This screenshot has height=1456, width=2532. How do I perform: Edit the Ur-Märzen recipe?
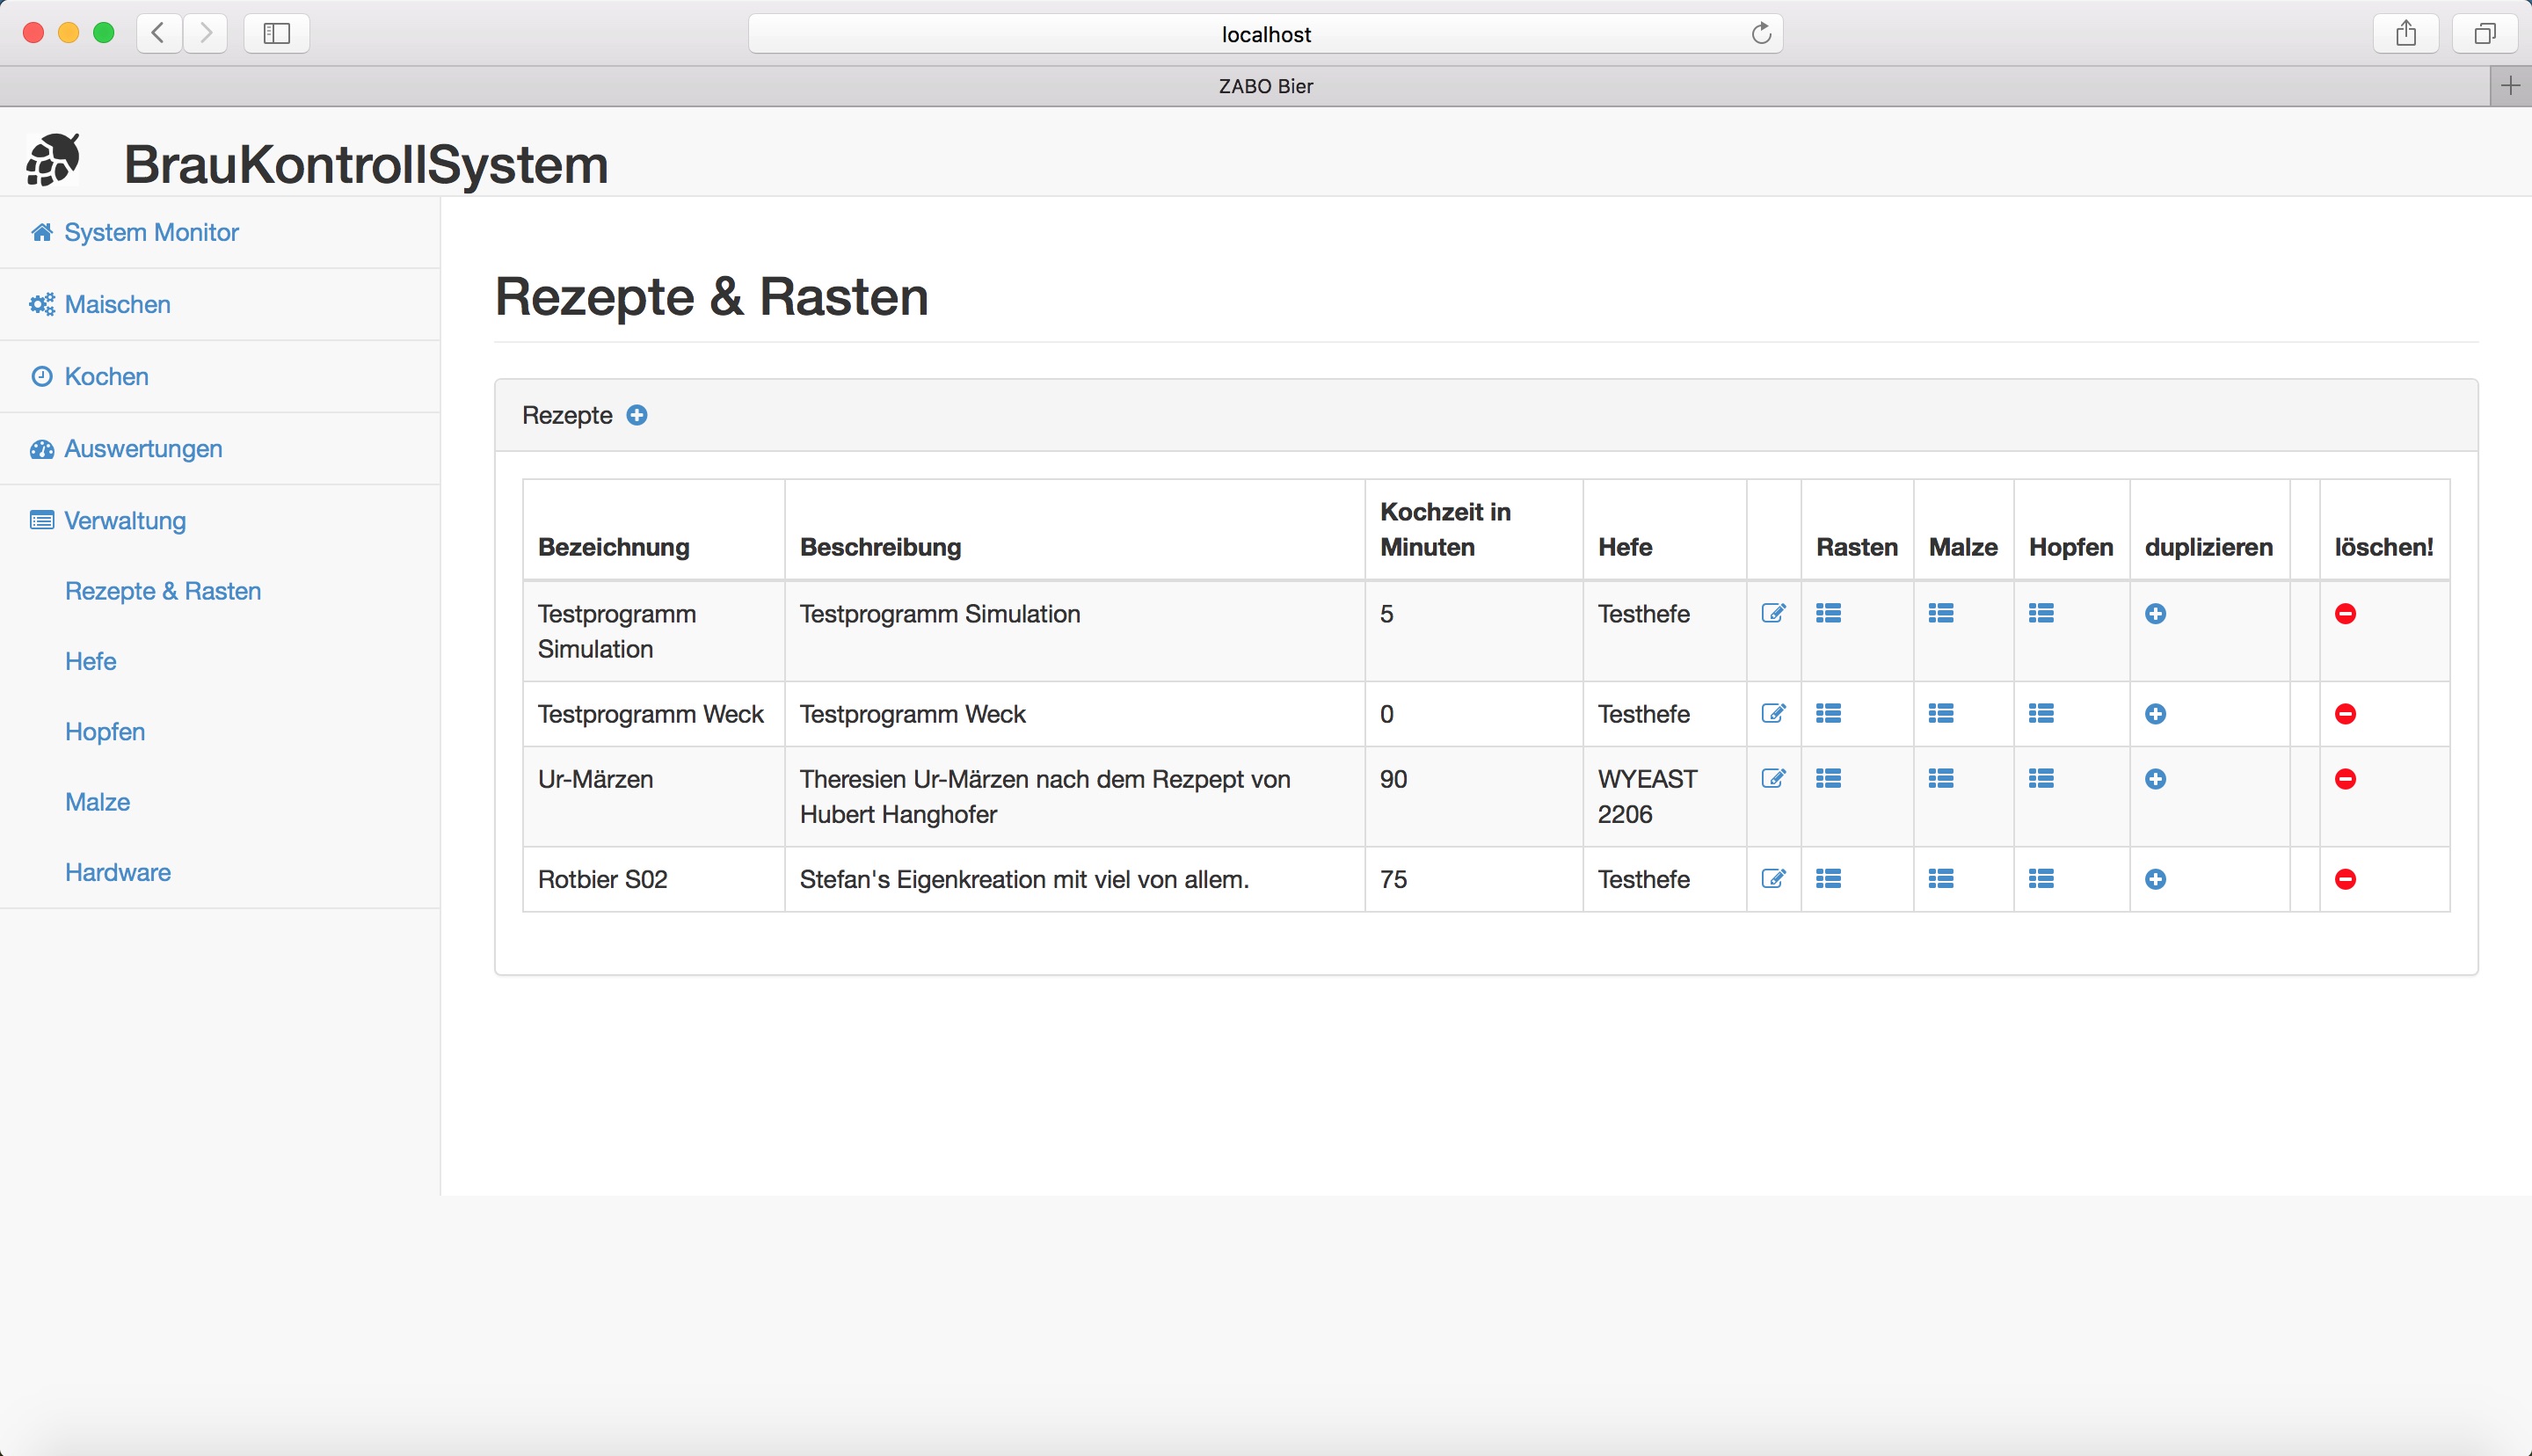(x=1773, y=778)
